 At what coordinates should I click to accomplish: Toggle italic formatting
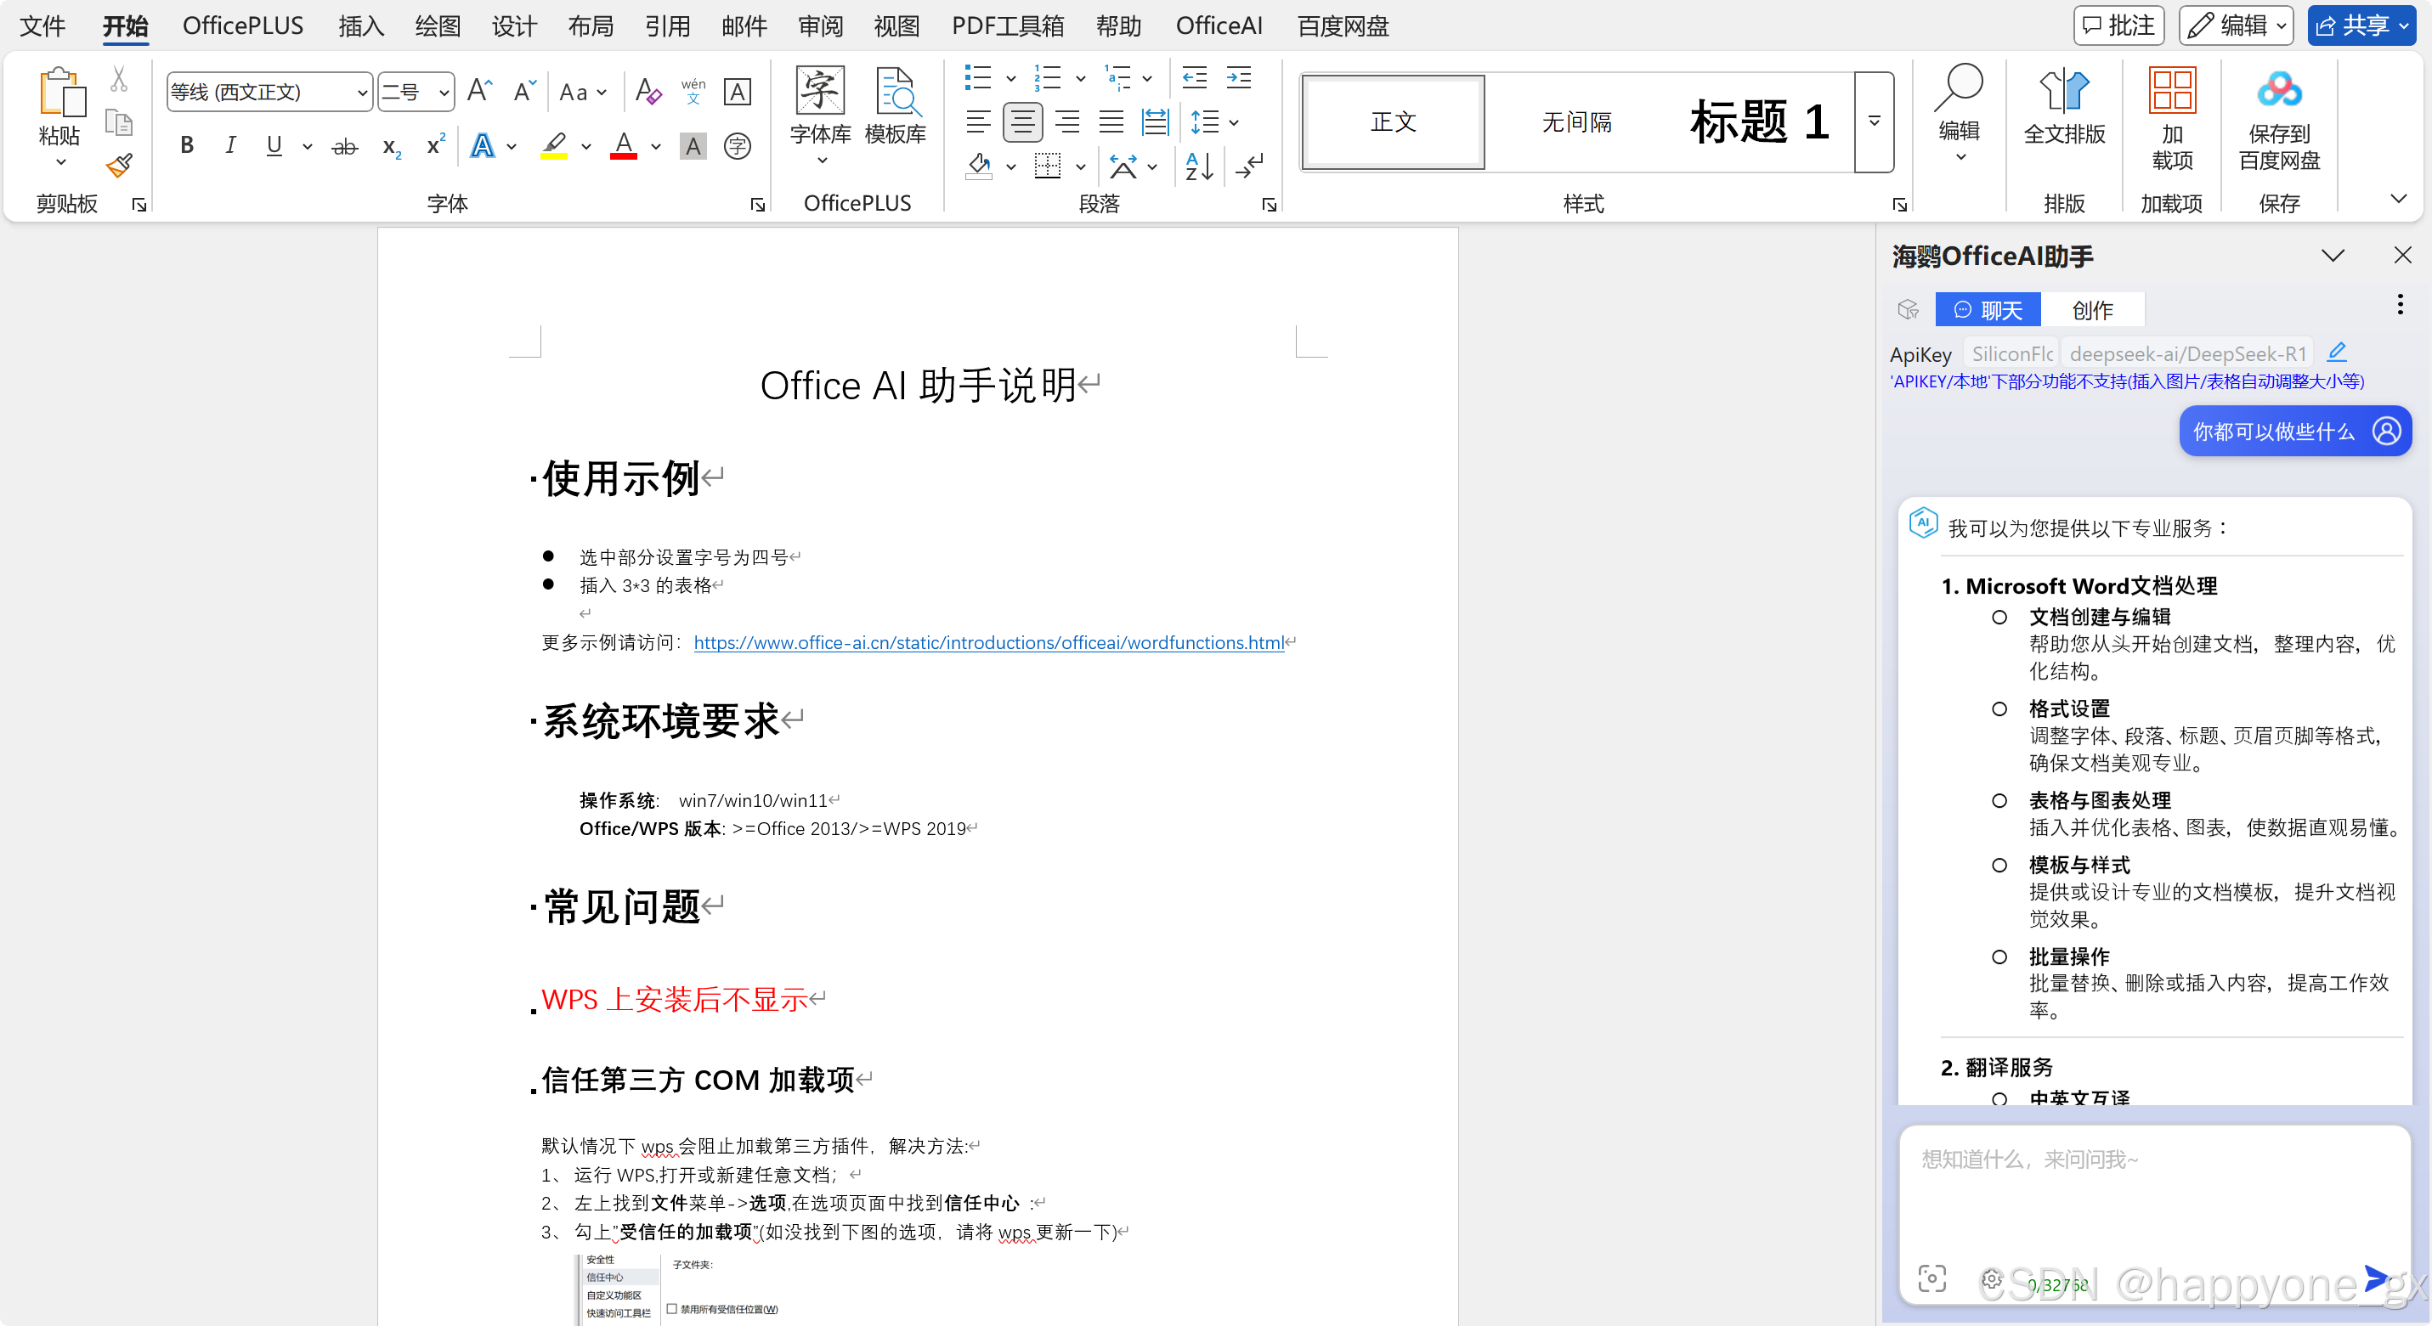[230, 145]
